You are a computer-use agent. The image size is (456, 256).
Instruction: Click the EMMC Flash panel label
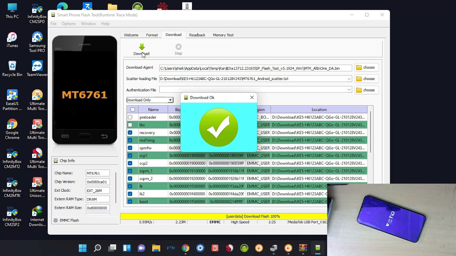(69, 220)
